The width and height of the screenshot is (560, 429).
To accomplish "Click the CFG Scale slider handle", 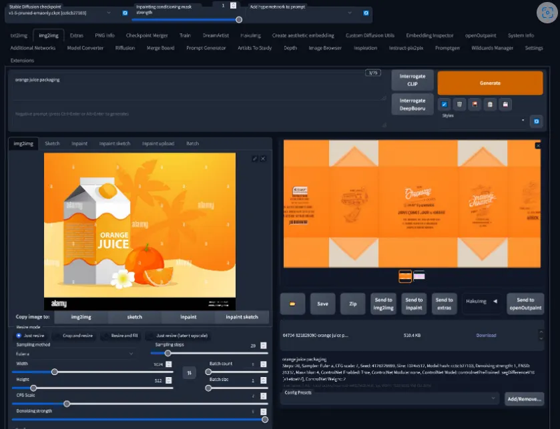I will (67, 404).
